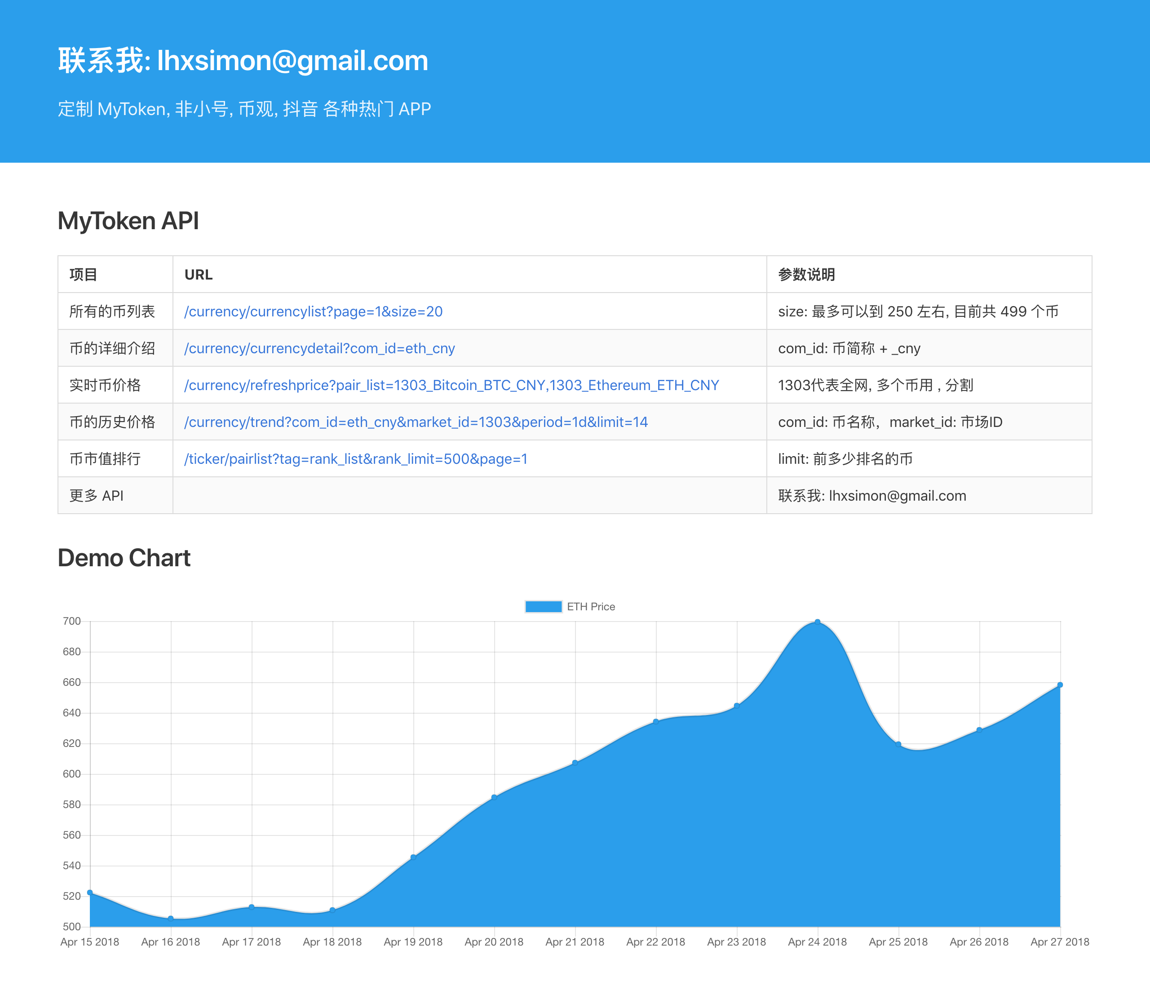Click the Apr 16 2018 data point
This screenshot has height=995, width=1150.
coord(171,919)
